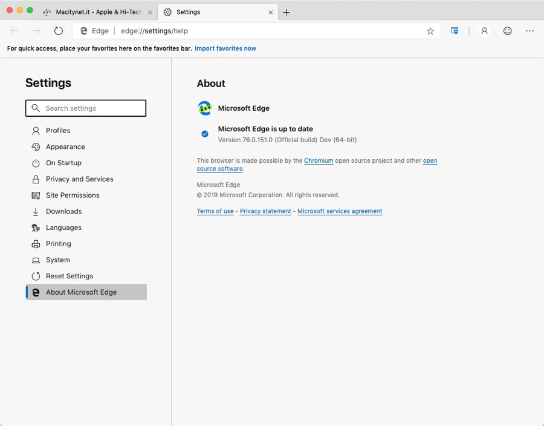Screen dimensions: 544x426
Task: Open the collections toolbar icon
Action: pos(455,31)
